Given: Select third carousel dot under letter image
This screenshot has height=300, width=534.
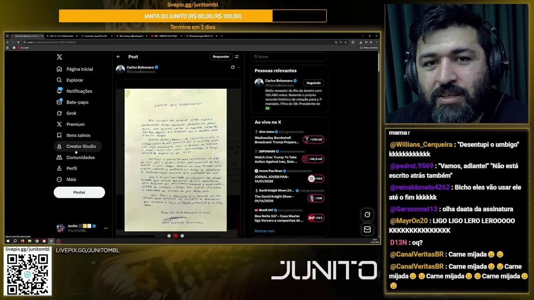Looking at the screenshot, I should click(x=182, y=236).
